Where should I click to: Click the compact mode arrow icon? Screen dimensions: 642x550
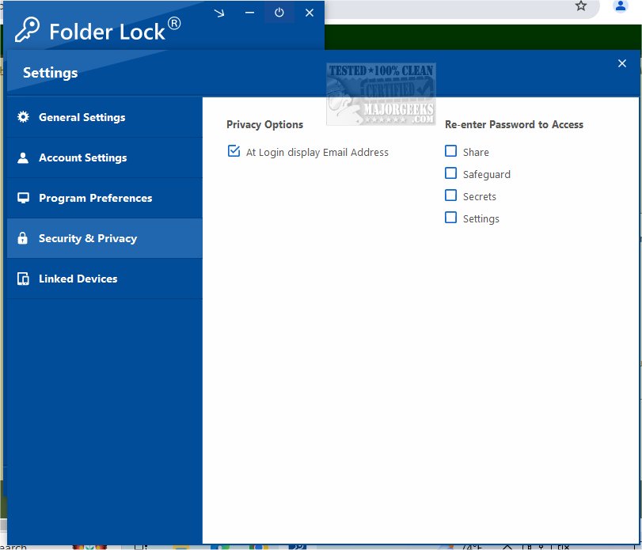[219, 13]
